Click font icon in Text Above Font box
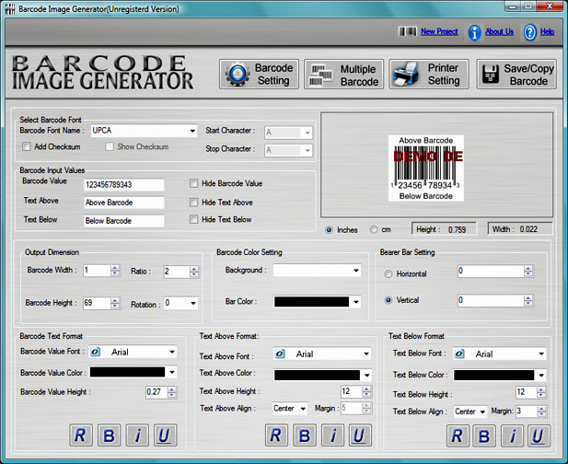The image size is (568, 464). (280, 354)
